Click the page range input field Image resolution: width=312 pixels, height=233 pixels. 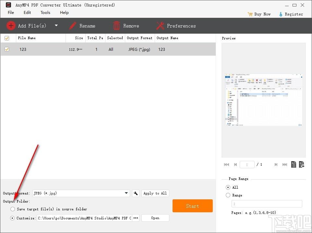[267, 204]
